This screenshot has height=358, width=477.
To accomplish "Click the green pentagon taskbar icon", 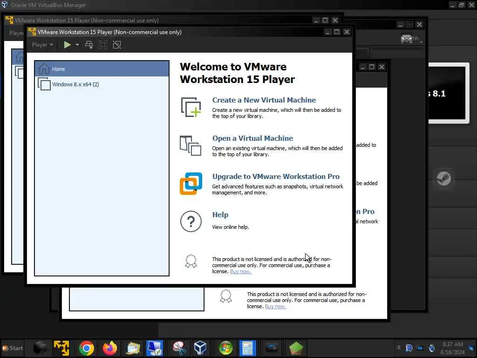I will 296,348.
